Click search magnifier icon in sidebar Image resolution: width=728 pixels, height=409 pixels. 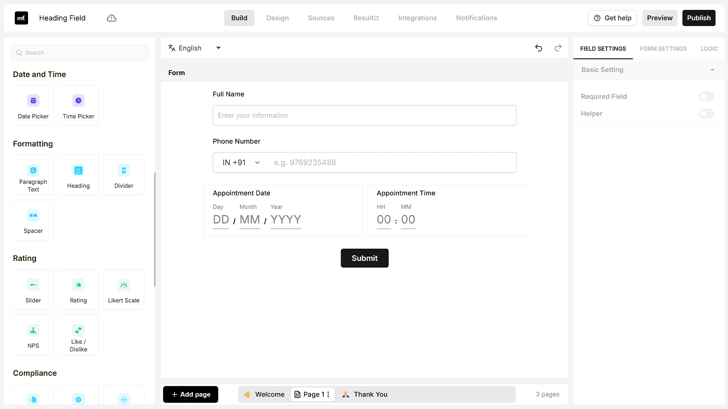pyautogui.click(x=19, y=53)
